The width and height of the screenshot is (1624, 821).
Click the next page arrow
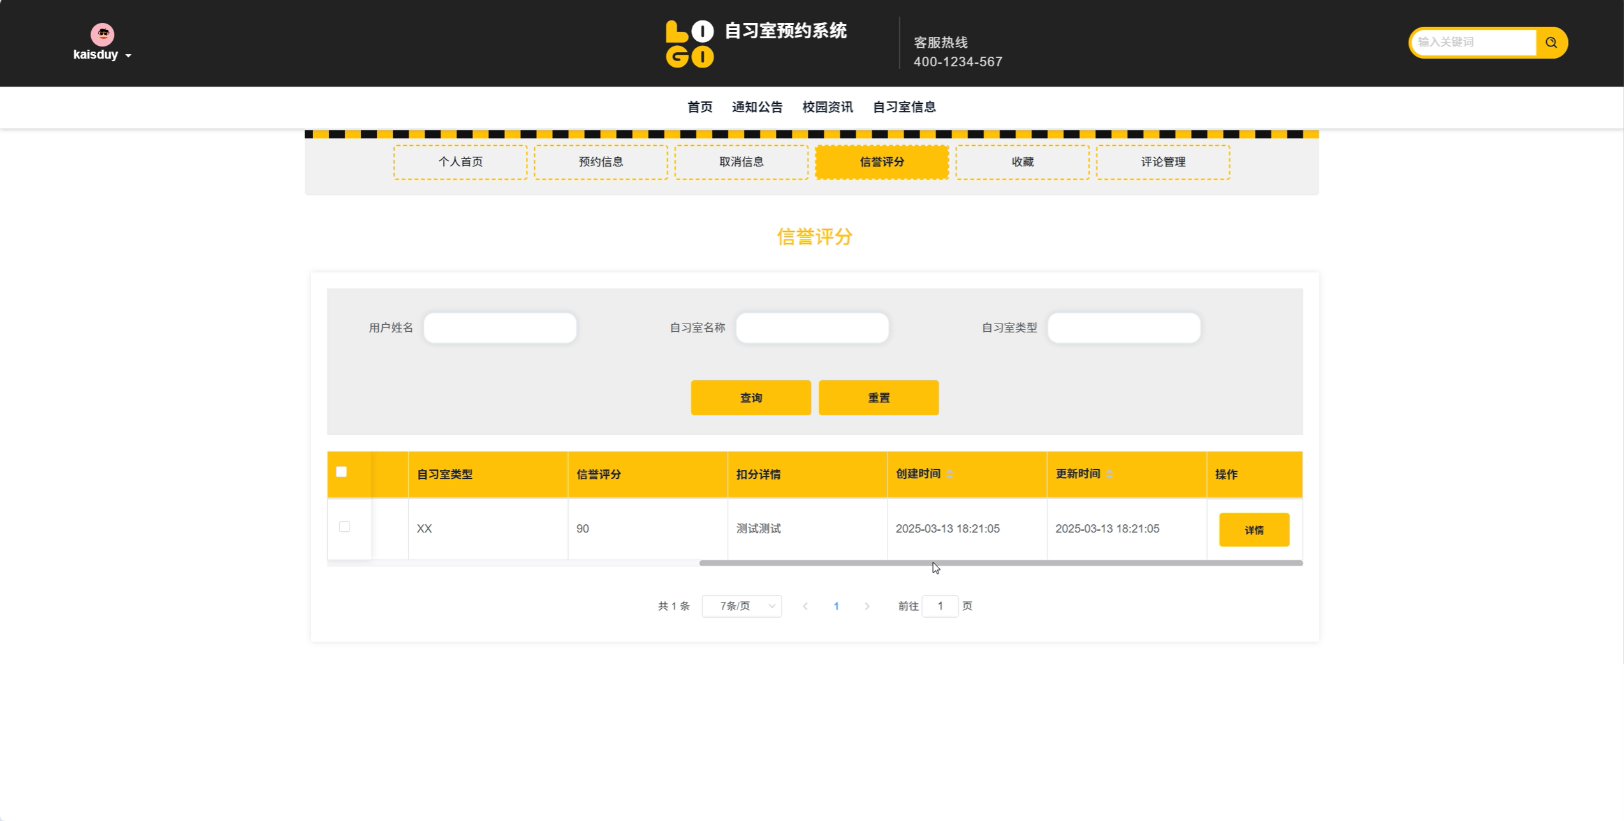point(867,606)
